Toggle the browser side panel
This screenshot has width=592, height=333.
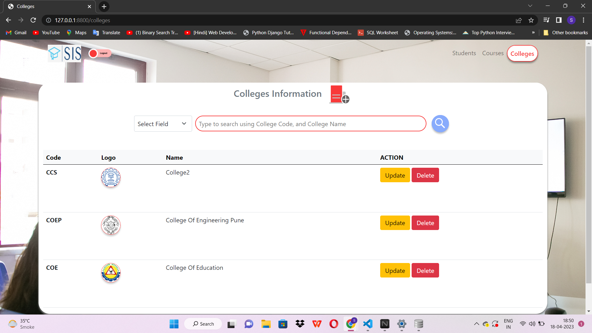click(x=559, y=20)
